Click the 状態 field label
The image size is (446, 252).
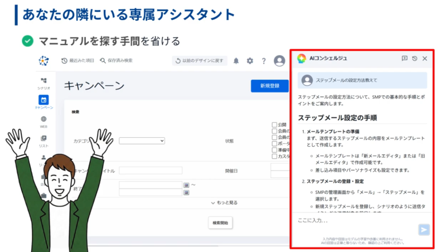pos(229,141)
